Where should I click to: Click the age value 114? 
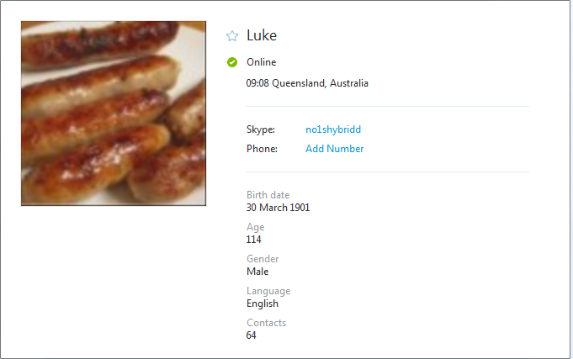pos(253,240)
